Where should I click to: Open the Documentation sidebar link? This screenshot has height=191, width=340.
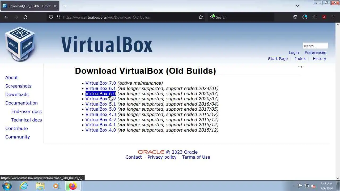pos(22,103)
